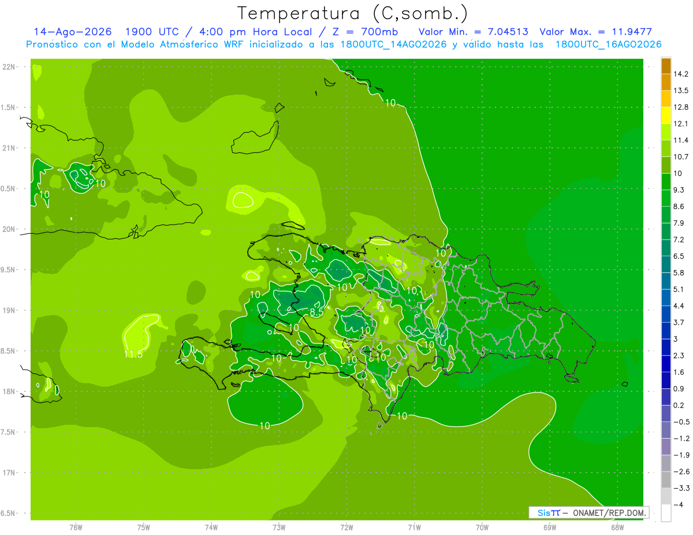Click the "74W" longitude axis label

(211, 527)
